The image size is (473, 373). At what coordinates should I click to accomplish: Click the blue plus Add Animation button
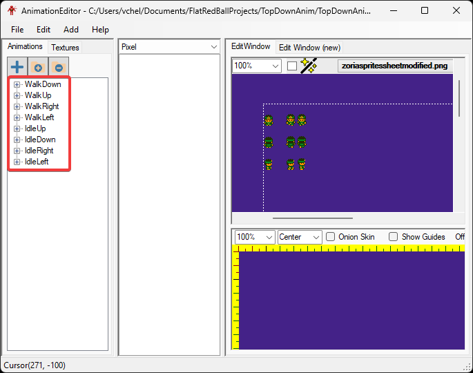click(17, 67)
